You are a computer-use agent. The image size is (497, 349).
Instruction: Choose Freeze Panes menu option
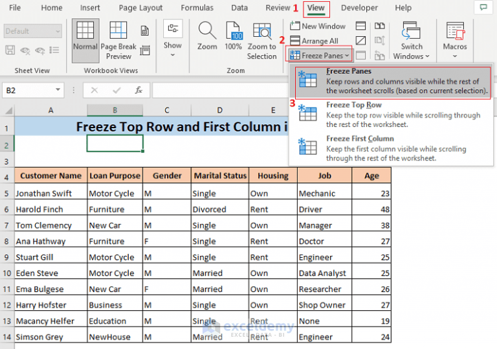tap(392, 81)
